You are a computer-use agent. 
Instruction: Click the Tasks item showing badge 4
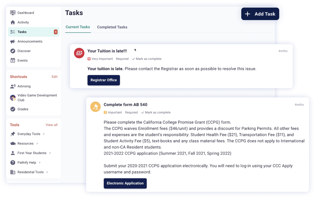[20, 32]
